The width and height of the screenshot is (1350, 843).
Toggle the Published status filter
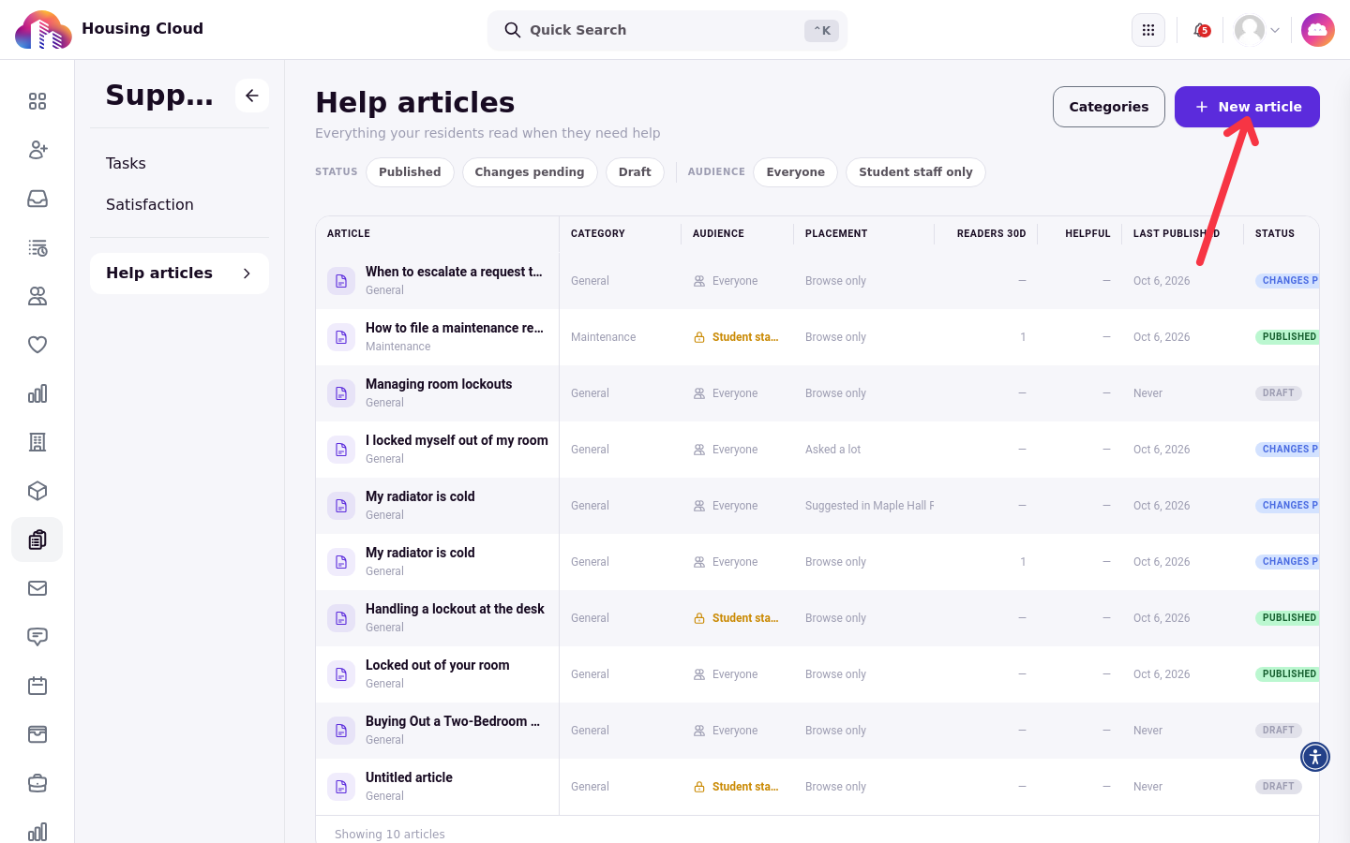410,172
